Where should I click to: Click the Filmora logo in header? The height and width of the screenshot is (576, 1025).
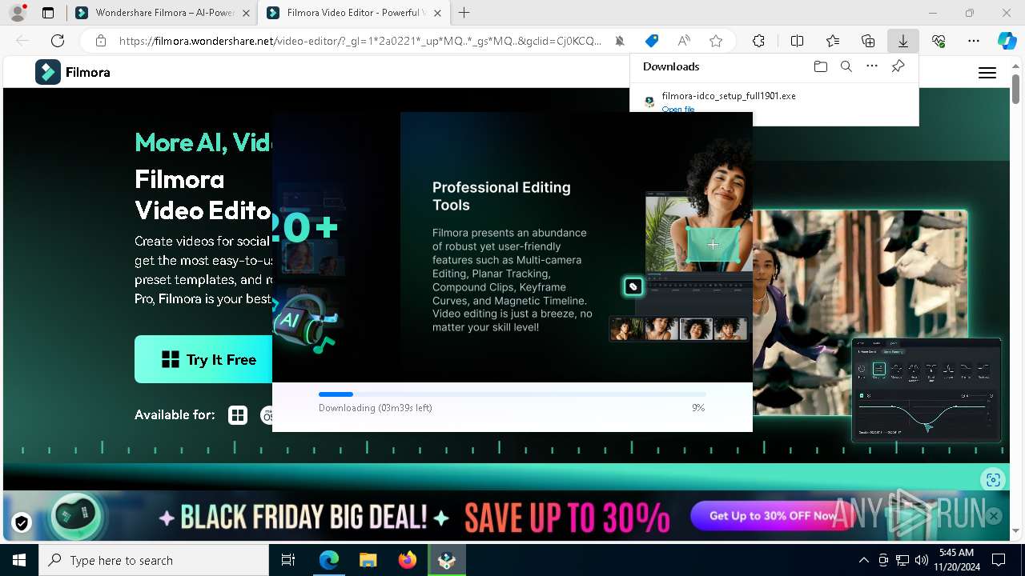pos(73,72)
